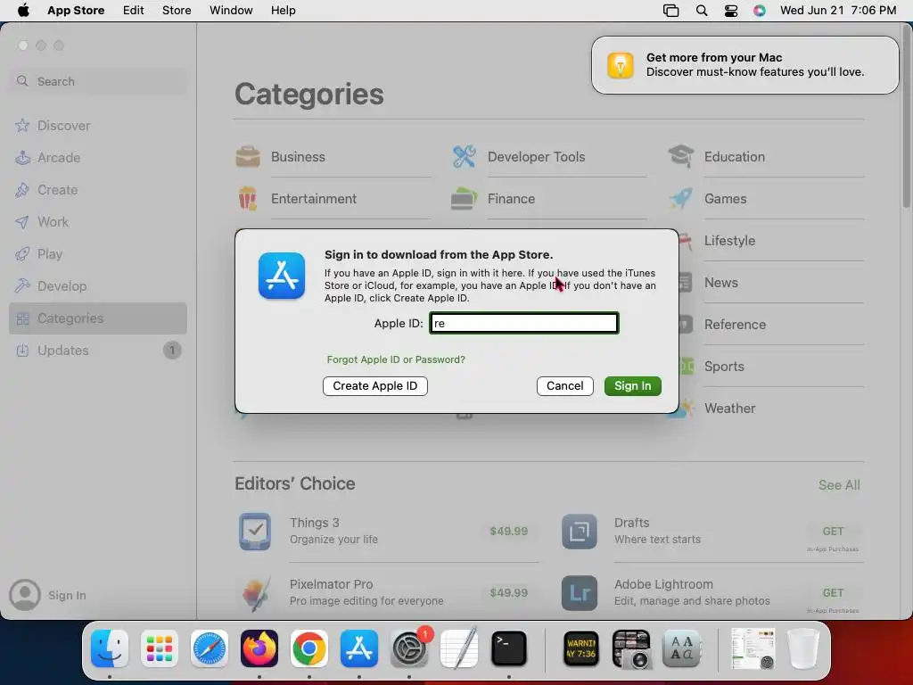Open the App Store menu in menu bar
The image size is (913, 685).
[x=76, y=10]
